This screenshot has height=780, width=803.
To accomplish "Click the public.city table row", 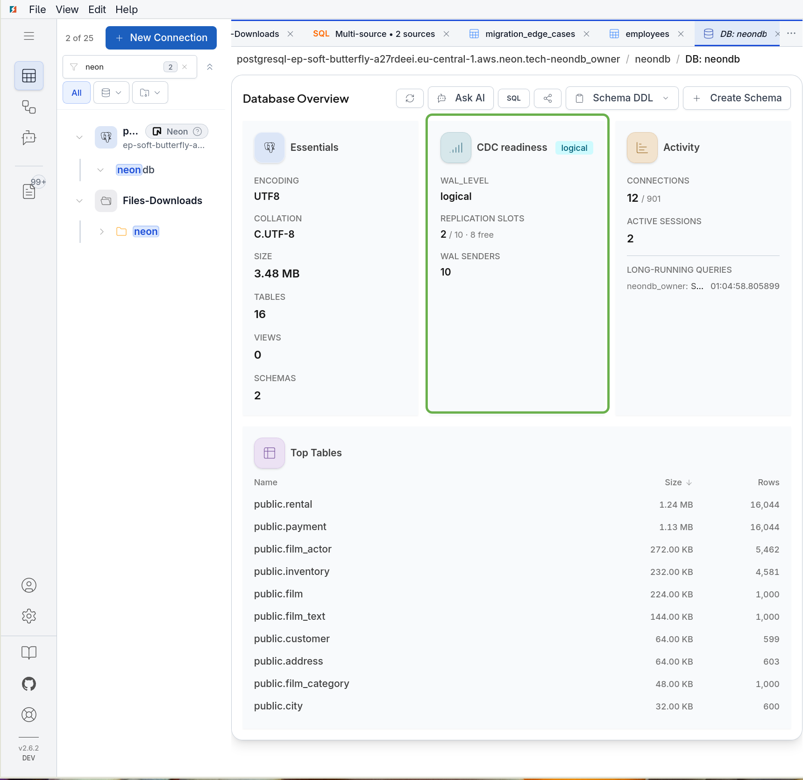I will coord(517,706).
